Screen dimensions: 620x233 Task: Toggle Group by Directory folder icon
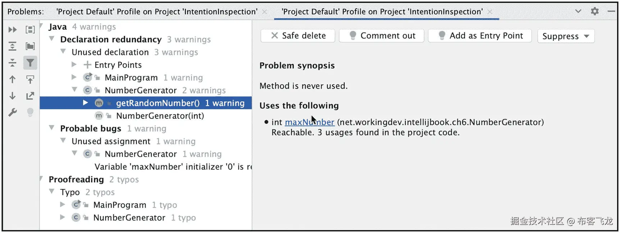coord(30,46)
